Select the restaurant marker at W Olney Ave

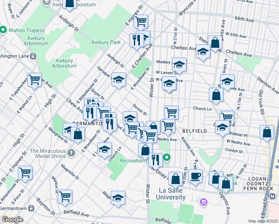[156, 161]
